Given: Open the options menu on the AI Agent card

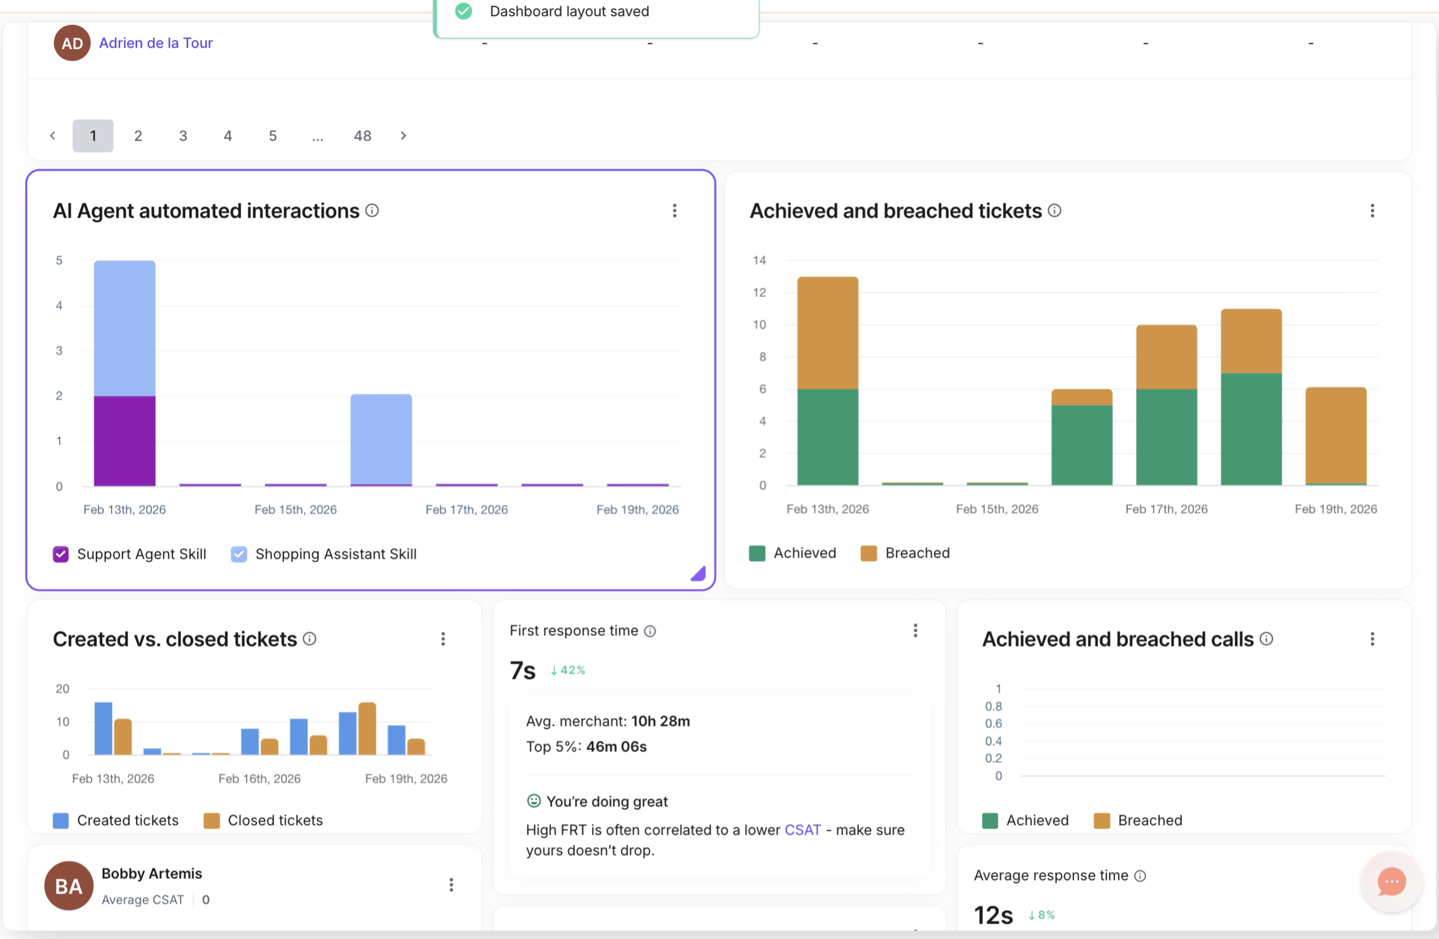Looking at the screenshot, I should (674, 211).
